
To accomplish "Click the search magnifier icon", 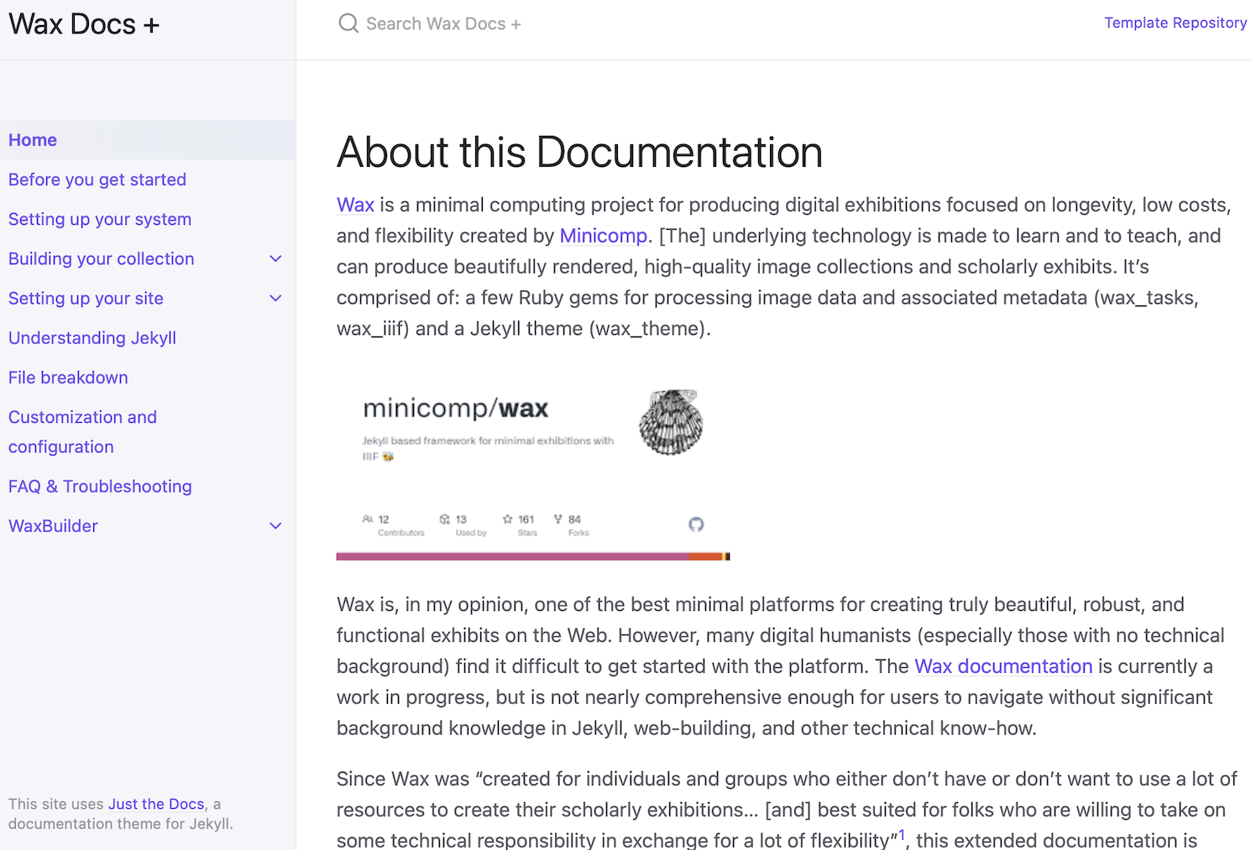I will pos(348,23).
